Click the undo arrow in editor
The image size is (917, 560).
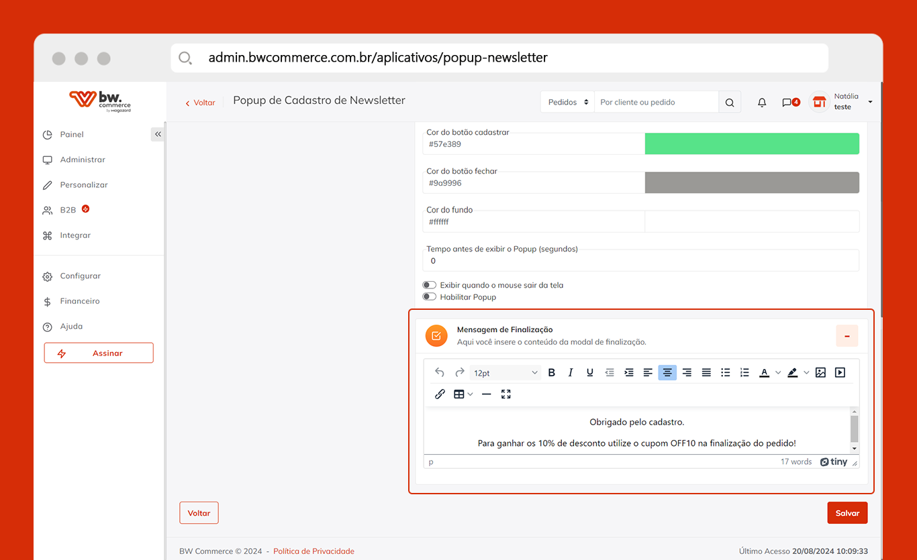(440, 373)
